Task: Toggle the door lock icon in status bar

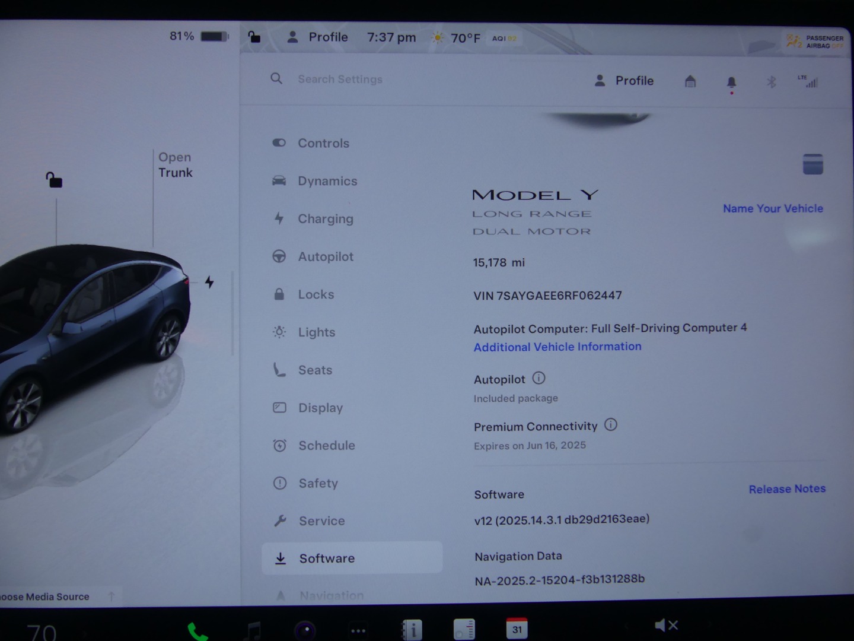Action: [254, 37]
